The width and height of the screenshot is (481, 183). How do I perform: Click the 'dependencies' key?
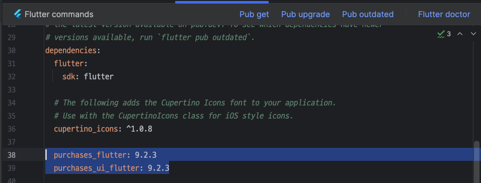(x=71, y=51)
